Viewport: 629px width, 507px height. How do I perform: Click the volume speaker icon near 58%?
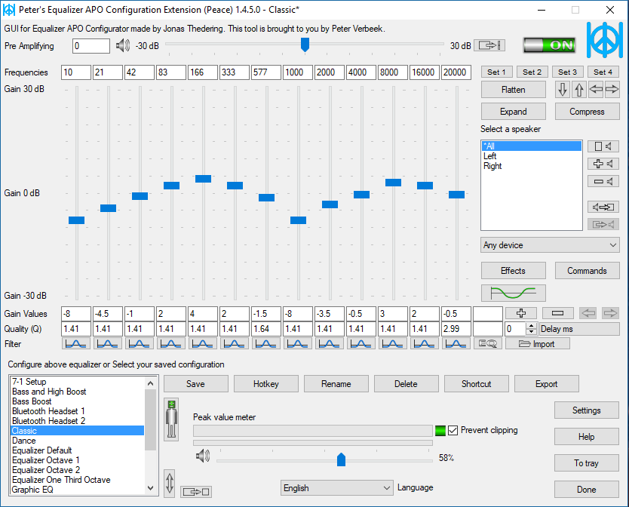(x=203, y=456)
